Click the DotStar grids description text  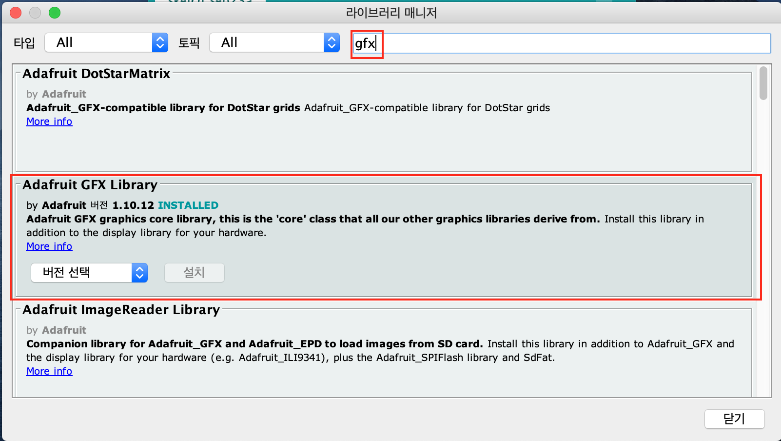pyautogui.click(x=288, y=108)
